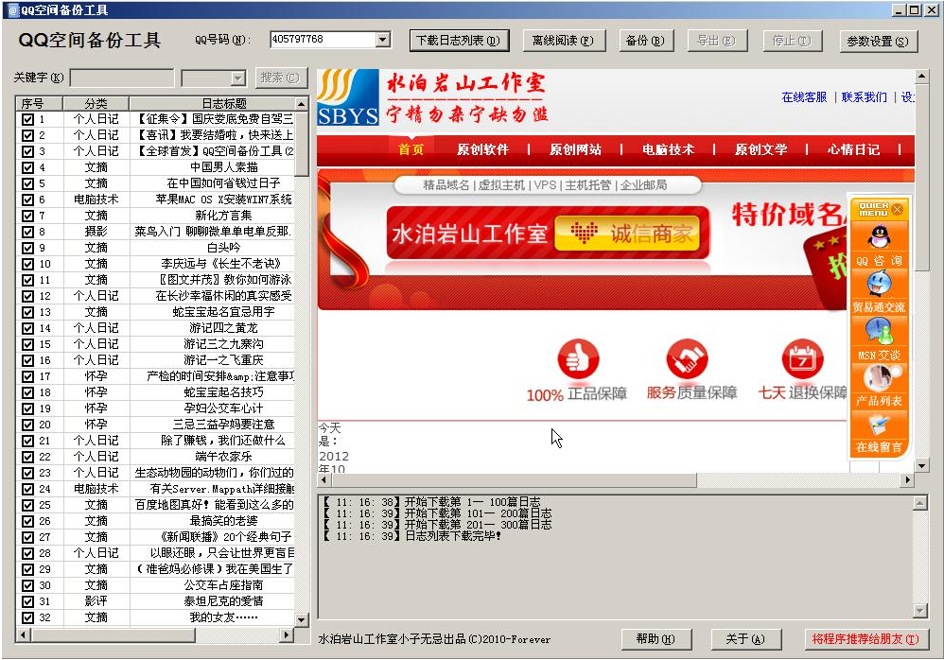Screen dimensions: 944x660
Task: Open the 产品列表 icon
Action: pos(879,377)
